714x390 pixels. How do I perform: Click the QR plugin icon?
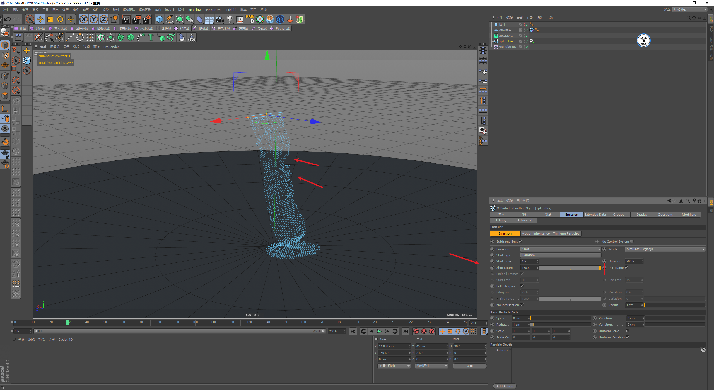(280, 19)
